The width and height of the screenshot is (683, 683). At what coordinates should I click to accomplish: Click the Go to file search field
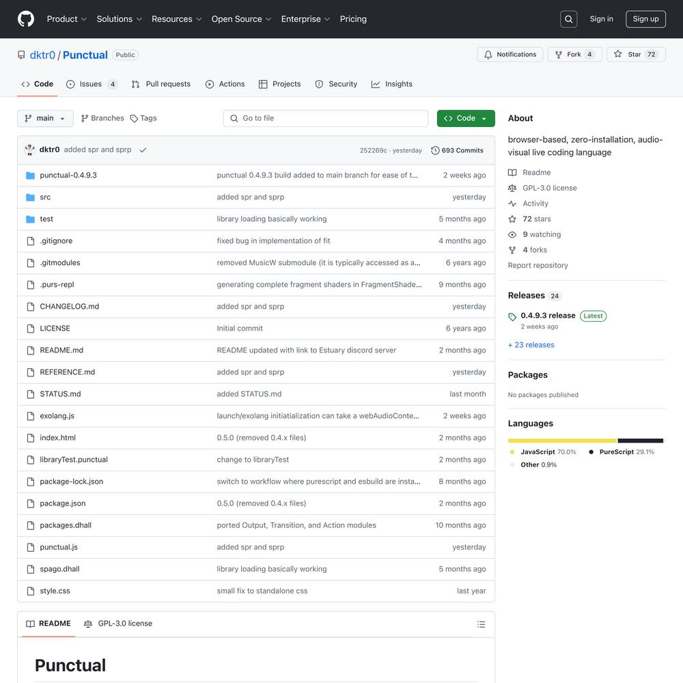pos(325,118)
